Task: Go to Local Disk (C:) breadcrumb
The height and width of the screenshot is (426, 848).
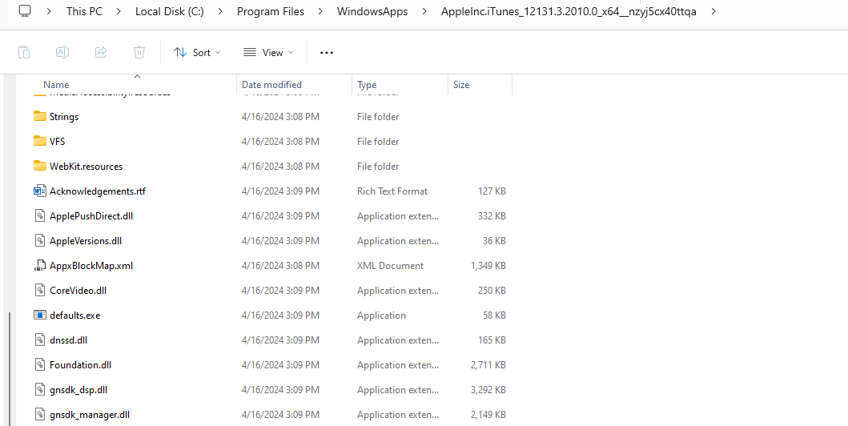Action: pos(170,11)
